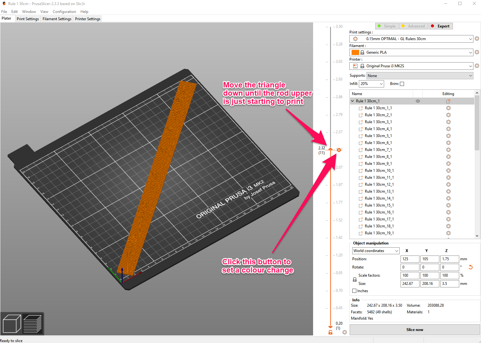Open the View menu
Image resolution: width=481 pixels, height=343 pixels.
pyautogui.click(x=44, y=12)
